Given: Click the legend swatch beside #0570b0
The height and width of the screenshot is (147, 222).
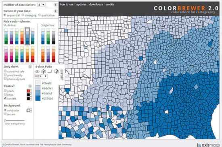Looking at the screenshot, I should 38,98.
